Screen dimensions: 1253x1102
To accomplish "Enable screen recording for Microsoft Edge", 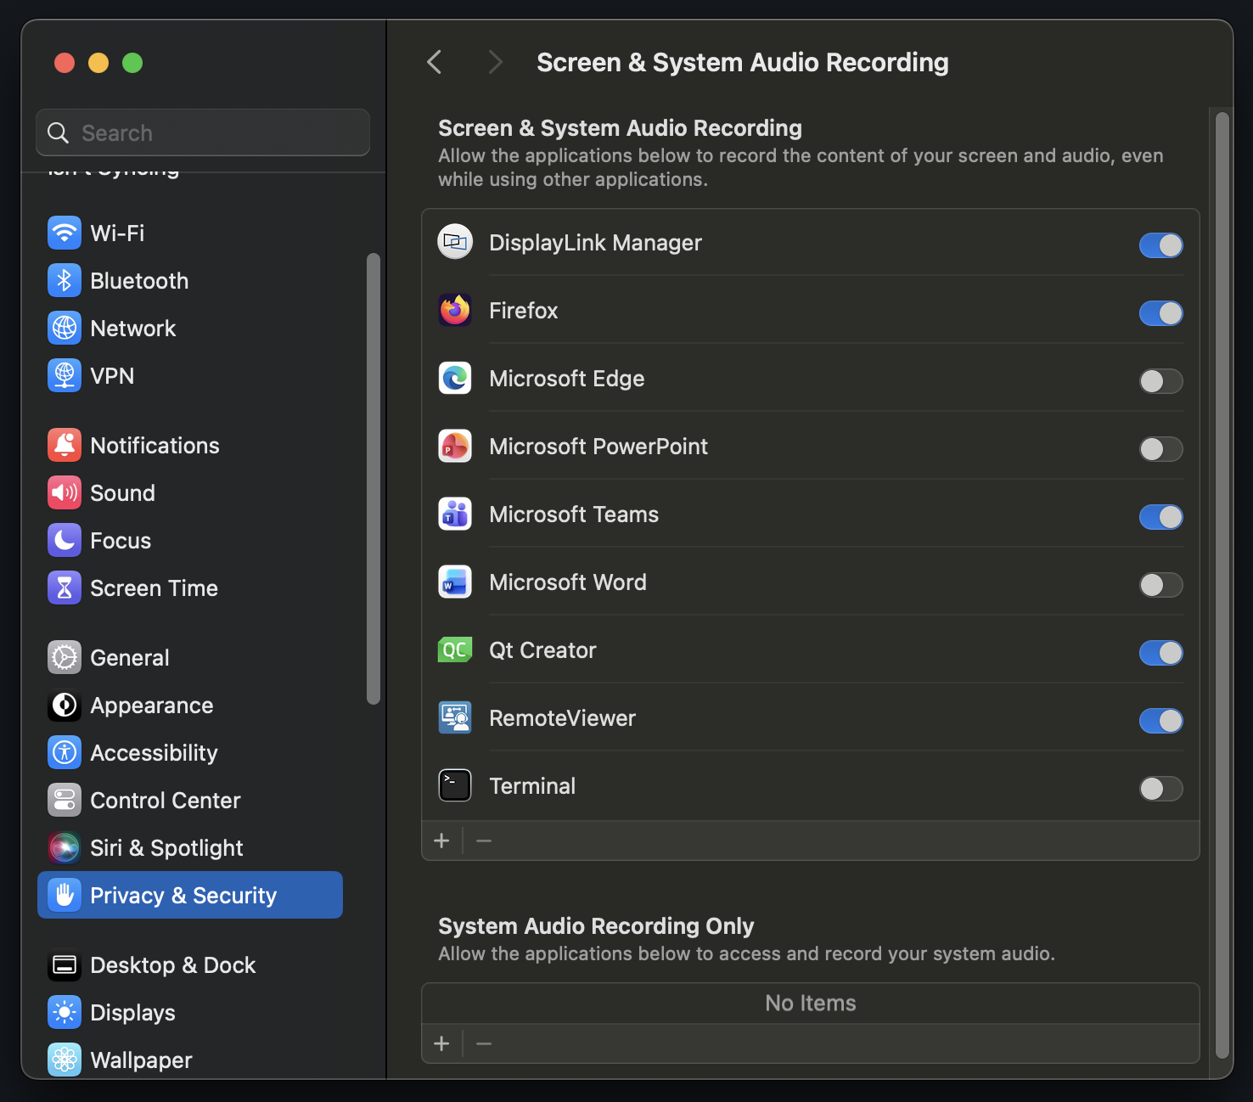I will [x=1160, y=381].
